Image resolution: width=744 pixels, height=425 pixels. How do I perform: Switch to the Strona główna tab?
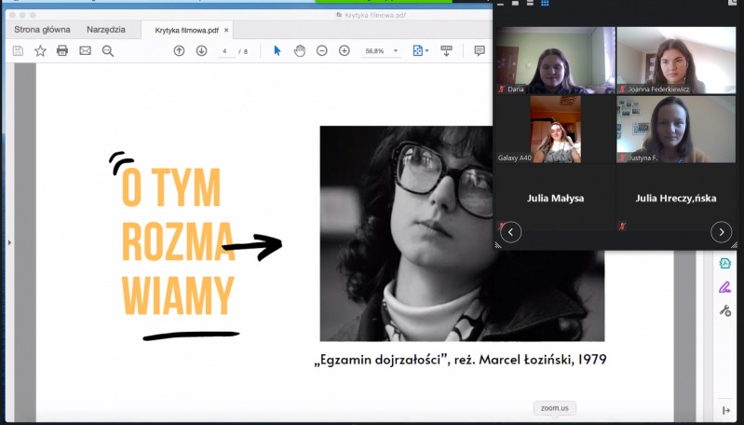pos(42,30)
